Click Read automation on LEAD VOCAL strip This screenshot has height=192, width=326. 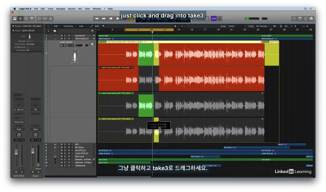pos(19,129)
